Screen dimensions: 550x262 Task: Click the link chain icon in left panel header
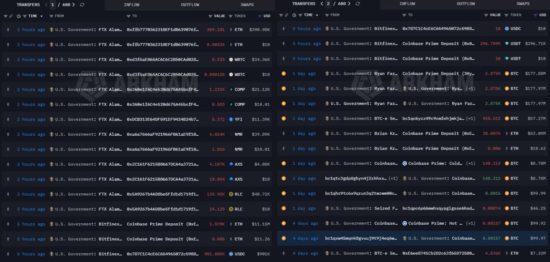click(x=11, y=16)
